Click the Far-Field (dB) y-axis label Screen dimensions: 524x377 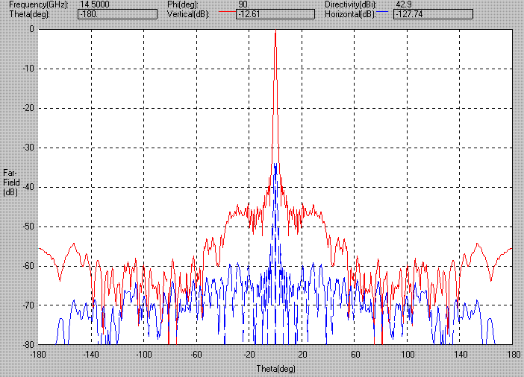tap(10, 182)
